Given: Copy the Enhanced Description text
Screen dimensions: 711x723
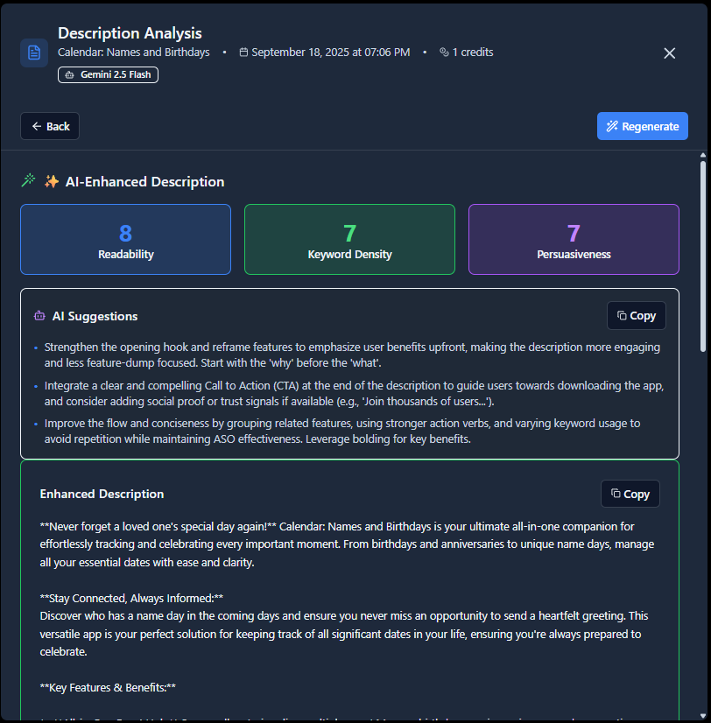Looking at the screenshot, I should click(x=630, y=494).
